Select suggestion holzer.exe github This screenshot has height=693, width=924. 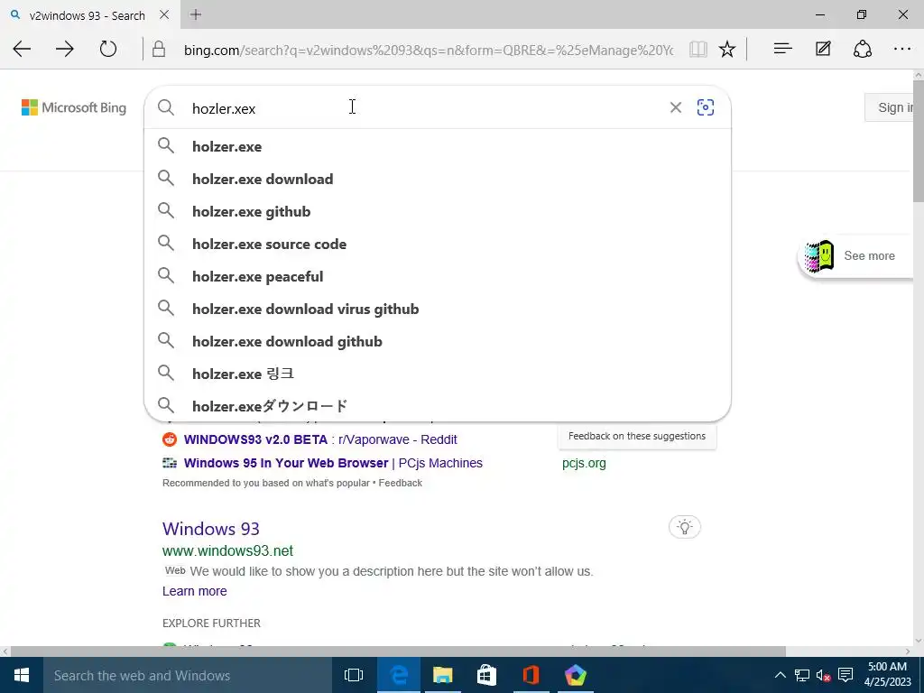438,211
